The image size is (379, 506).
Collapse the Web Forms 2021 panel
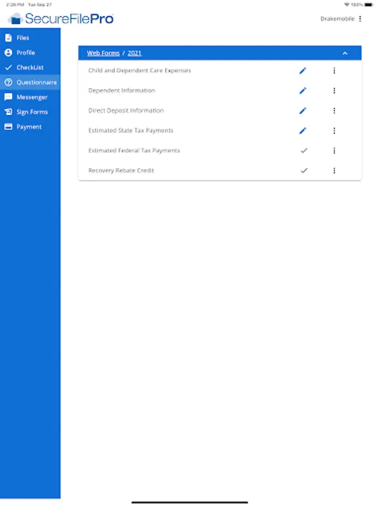[345, 53]
